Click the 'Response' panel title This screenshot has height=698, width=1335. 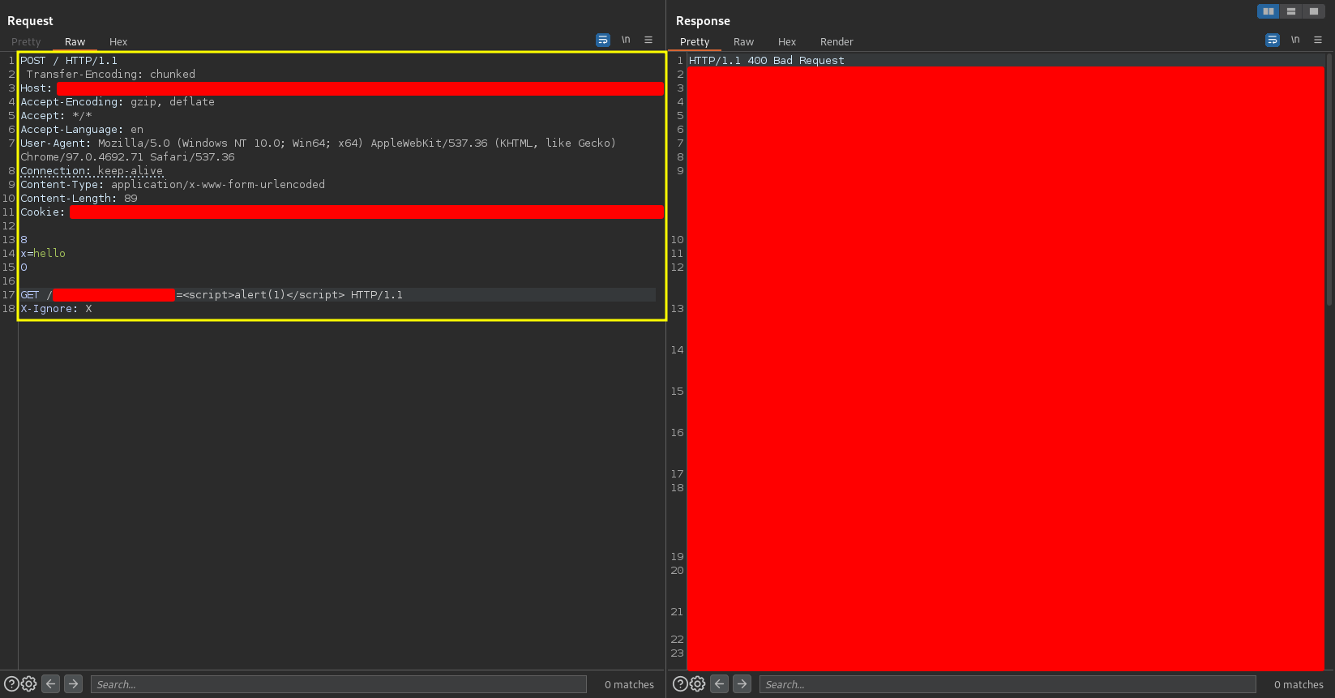click(x=703, y=21)
